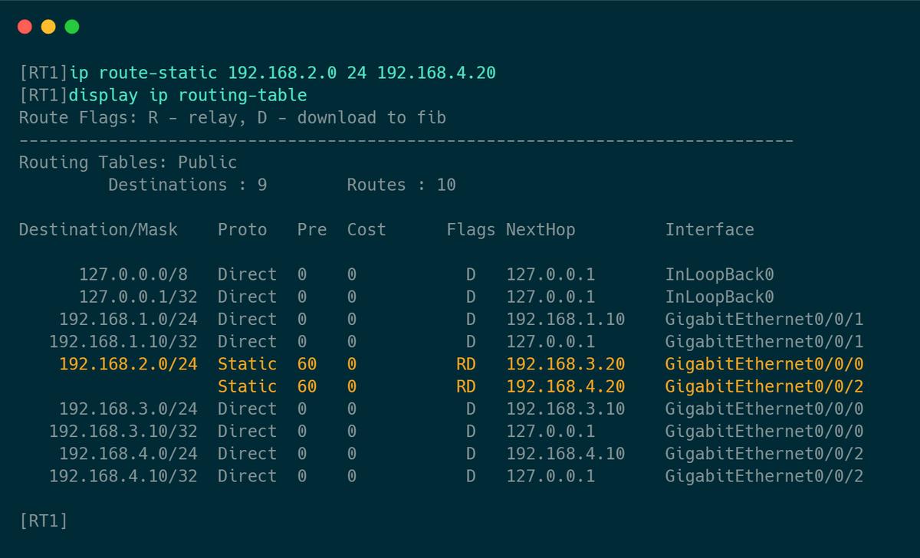Click the NextHop column header
Screen dimensions: 920x558
point(540,230)
